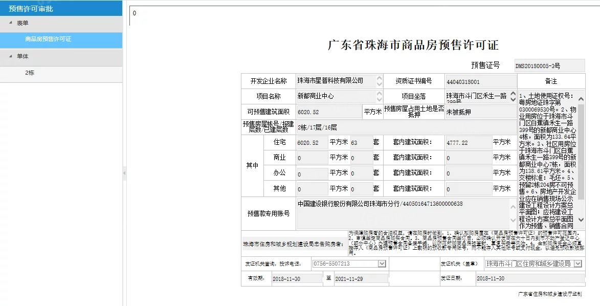The height and width of the screenshot is (306, 600).
Task: Click the 可预售建筑面积 label
Action: pos(268,112)
